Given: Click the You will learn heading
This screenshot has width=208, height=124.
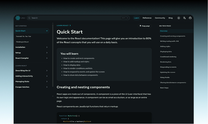Looking at the screenshot, I should pyautogui.click(x=69, y=54).
